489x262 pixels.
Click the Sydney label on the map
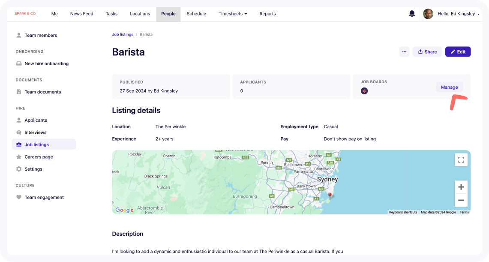327,179
